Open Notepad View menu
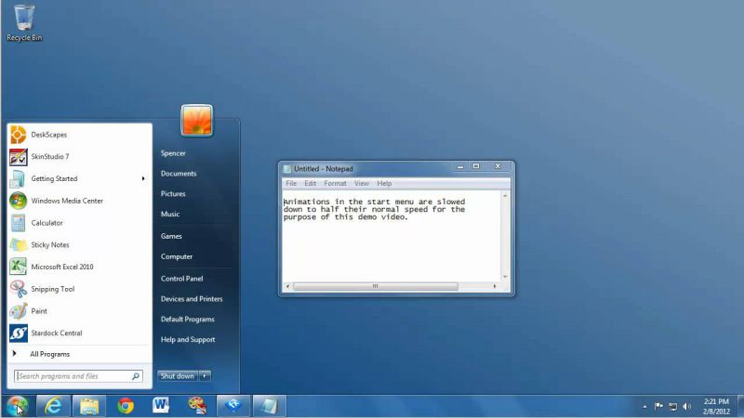The height and width of the screenshot is (418, 744). click(362, 183)
